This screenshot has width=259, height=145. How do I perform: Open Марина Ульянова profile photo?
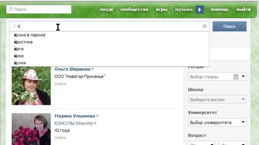(31, 129)
